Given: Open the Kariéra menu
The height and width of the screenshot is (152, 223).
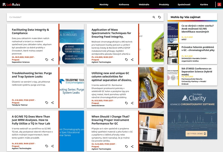Looking at the screenshot, I should (204, 4).
